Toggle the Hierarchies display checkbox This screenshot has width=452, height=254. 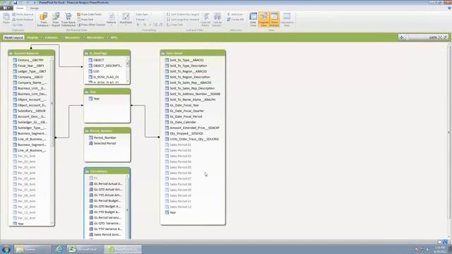94,37
